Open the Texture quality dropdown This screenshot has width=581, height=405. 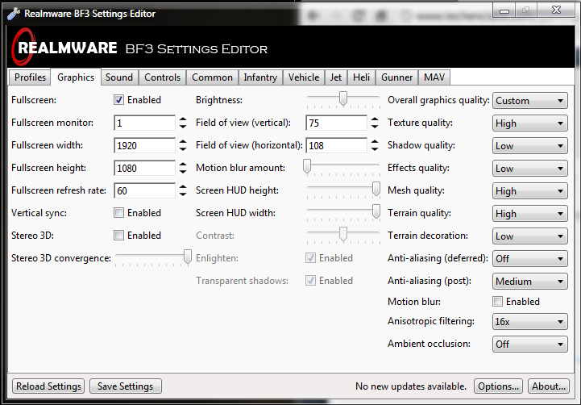(530, 123)
